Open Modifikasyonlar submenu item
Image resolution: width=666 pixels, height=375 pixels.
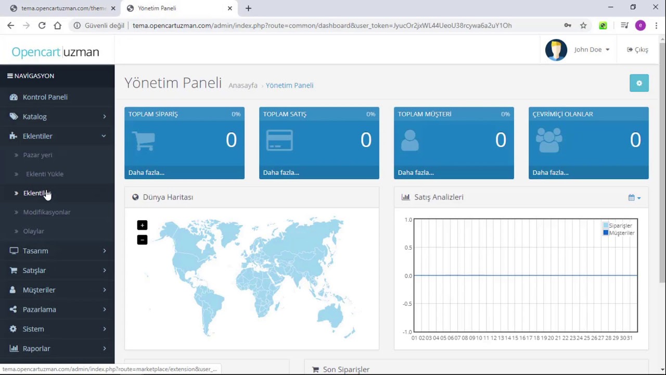tap(47, 212)
